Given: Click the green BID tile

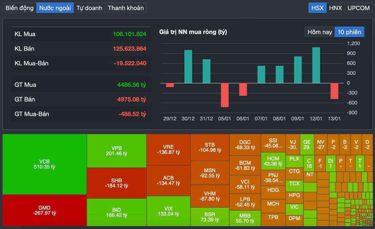Looking at the screenshot, I should coord(117,212).
